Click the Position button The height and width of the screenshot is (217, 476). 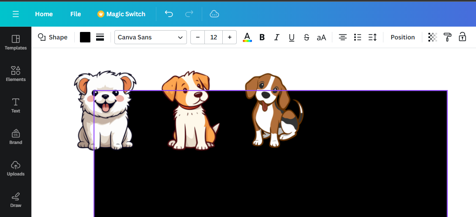(x=403, y=37)
